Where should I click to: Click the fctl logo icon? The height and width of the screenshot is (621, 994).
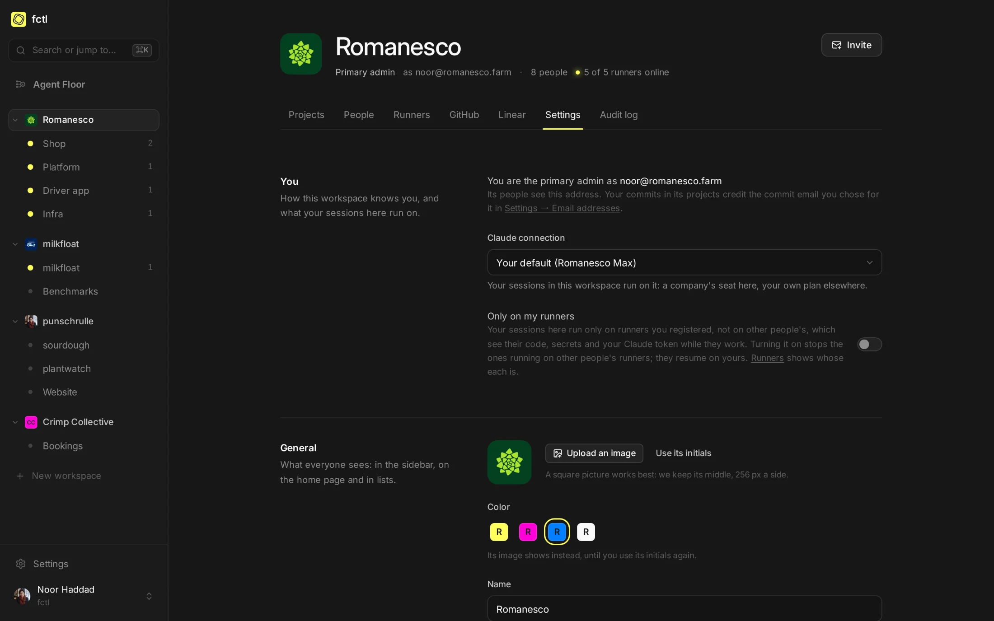[x=19, y=19]
